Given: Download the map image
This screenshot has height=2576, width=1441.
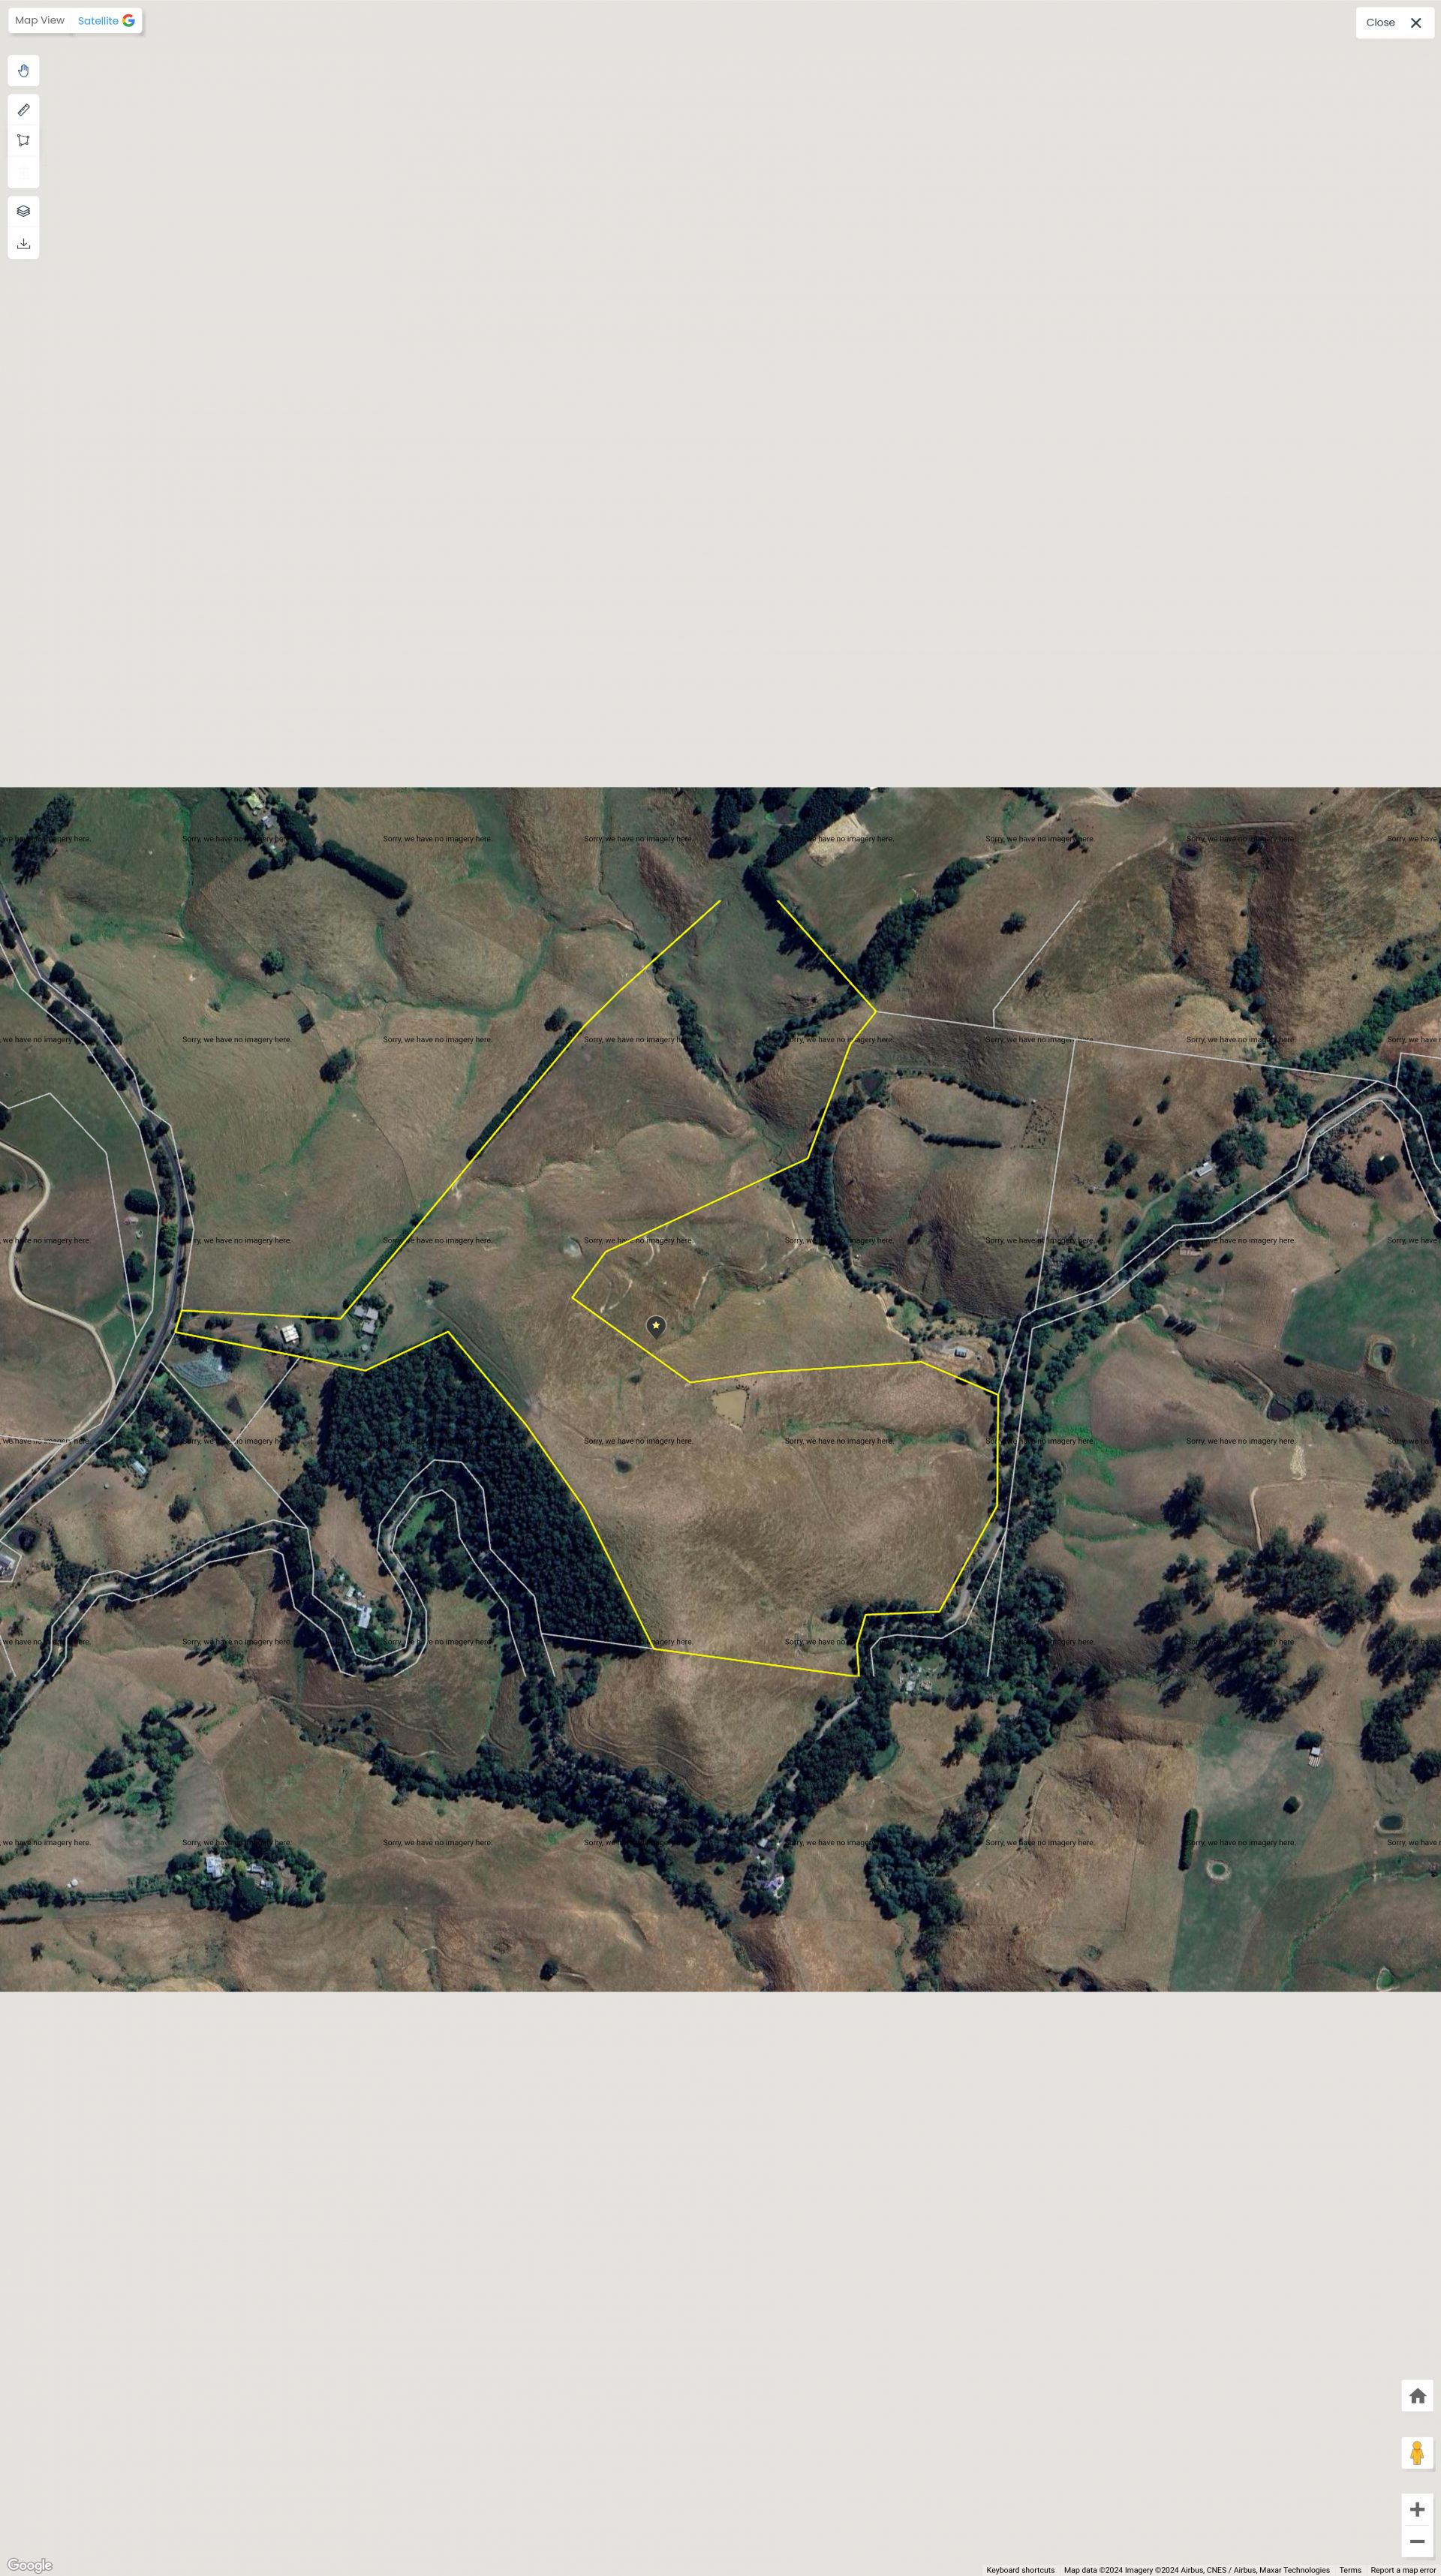Looking at the screenshot, I should click(x=23, y=244).
